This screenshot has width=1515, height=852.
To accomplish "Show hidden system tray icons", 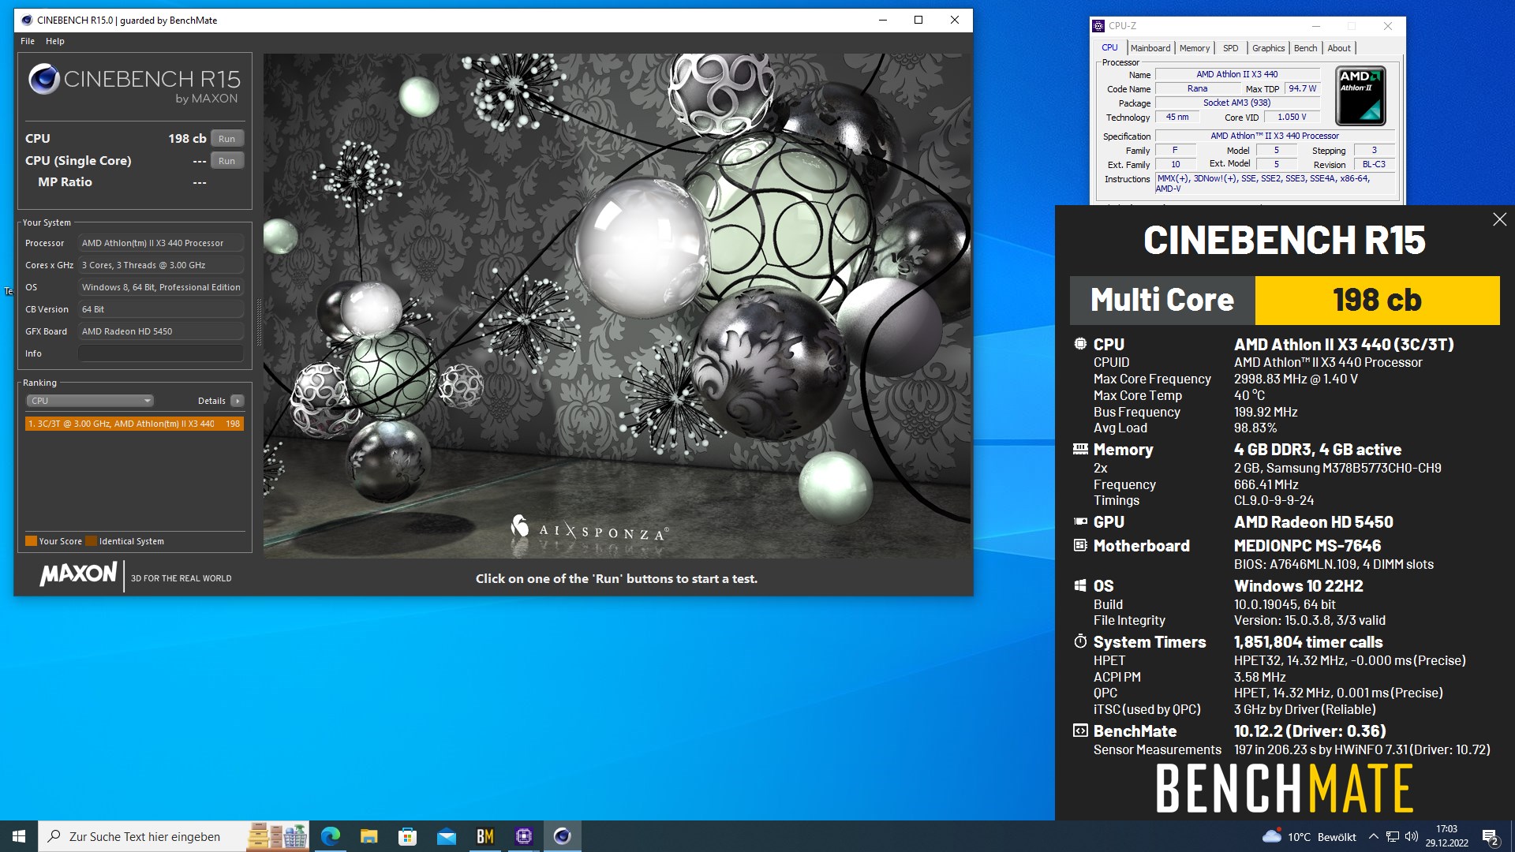I will coord(1374,837).
